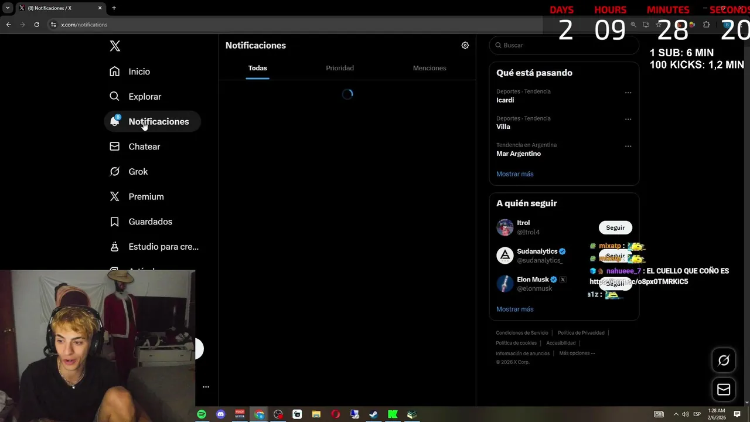Open the Icardi trend

click(x=505, y=100)
